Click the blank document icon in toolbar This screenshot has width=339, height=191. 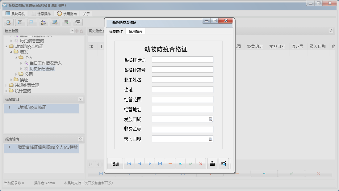tap(32, 22)
